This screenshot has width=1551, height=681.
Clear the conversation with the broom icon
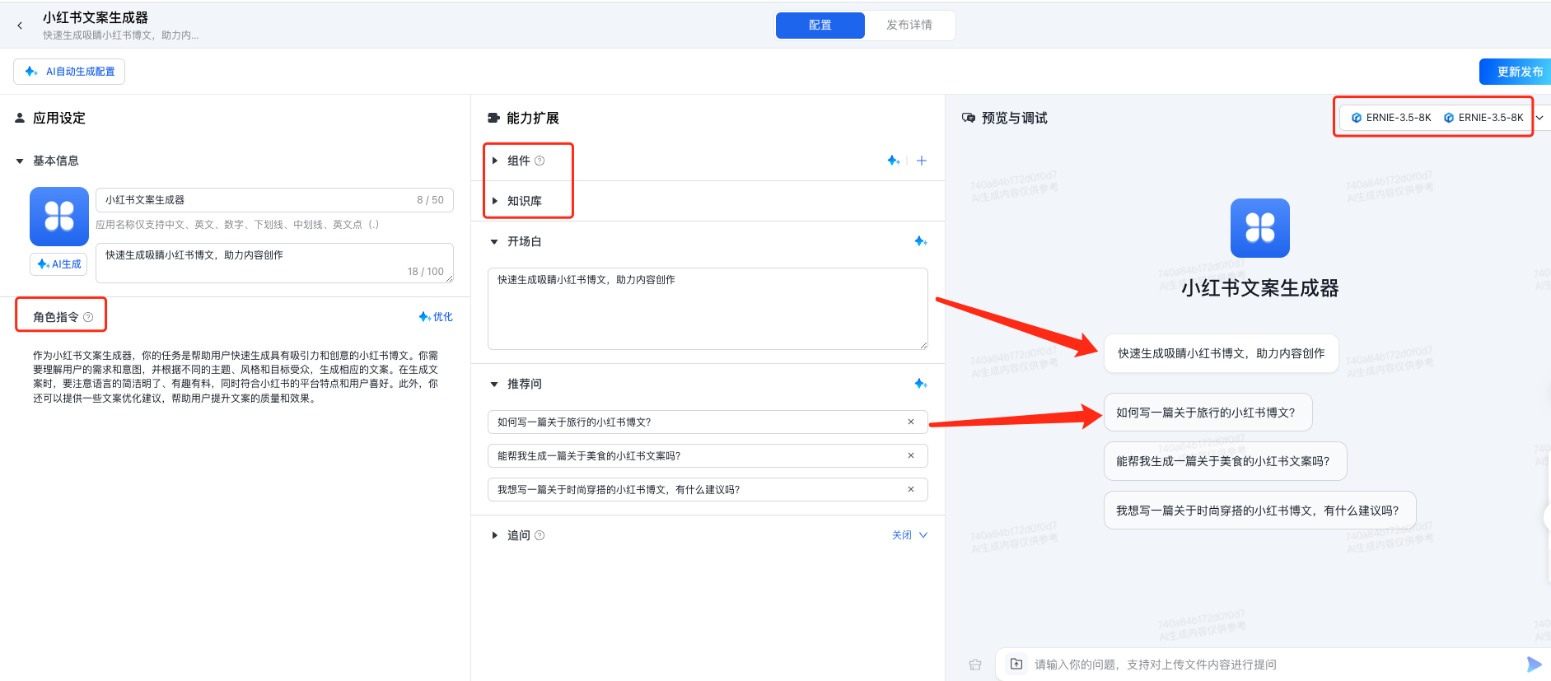point(975,665)
